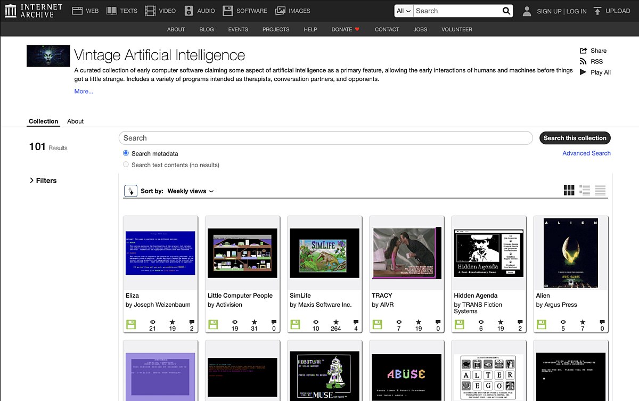The width and height of the screenshot is (639, 401).
Task: Click the RSS feed icon
Action: [583, 61]
